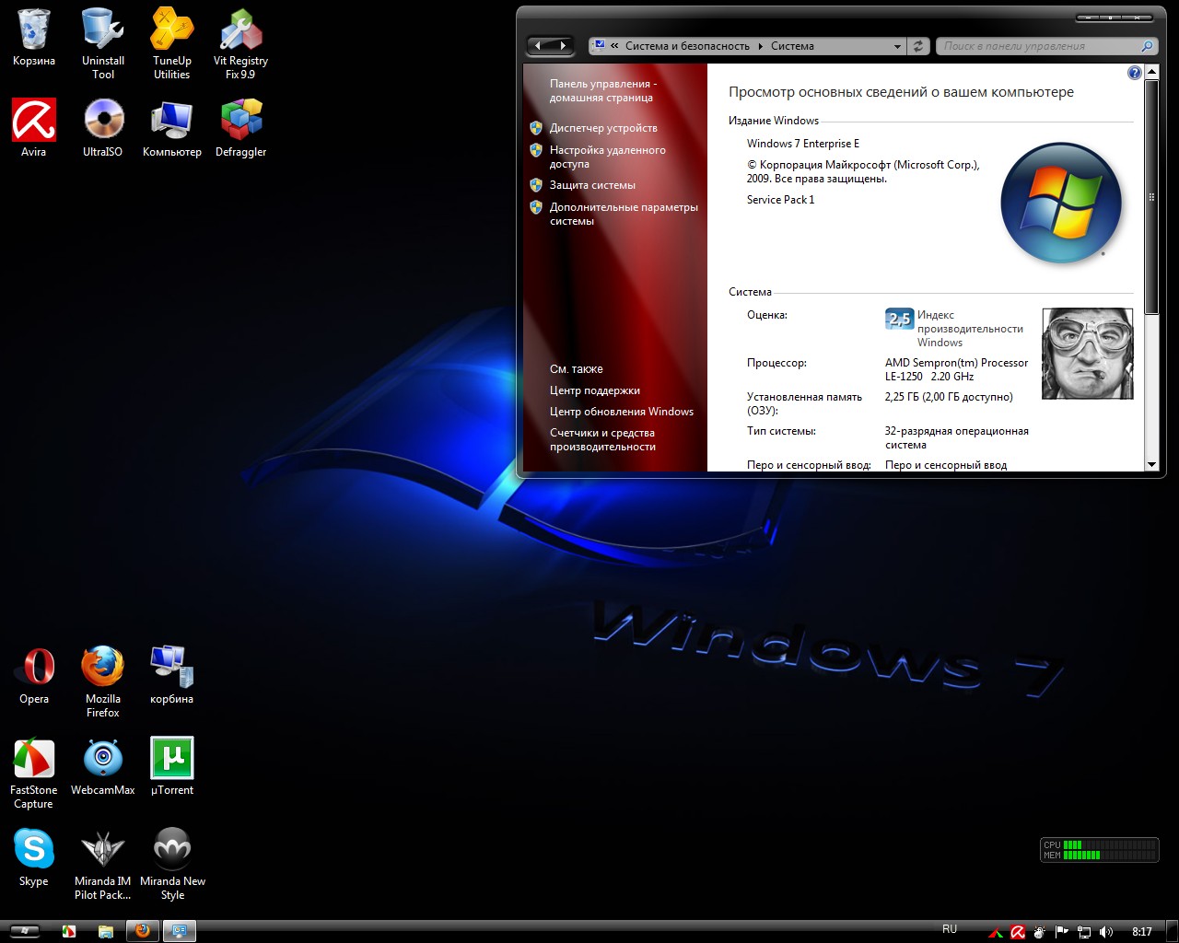Click the search magnifier icon in Control Panel
1179x943 pixels.
[1147, 46]
